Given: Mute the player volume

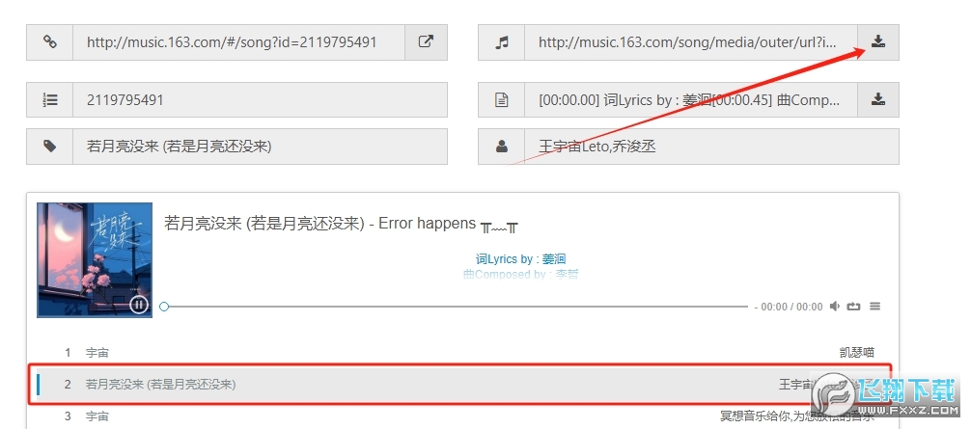Looking at the screenshot, I should click(x=835, y=306).
